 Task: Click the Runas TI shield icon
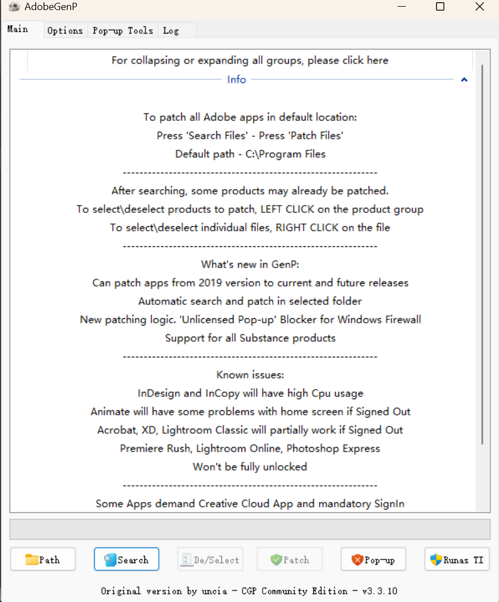click(x=435, y=560)
